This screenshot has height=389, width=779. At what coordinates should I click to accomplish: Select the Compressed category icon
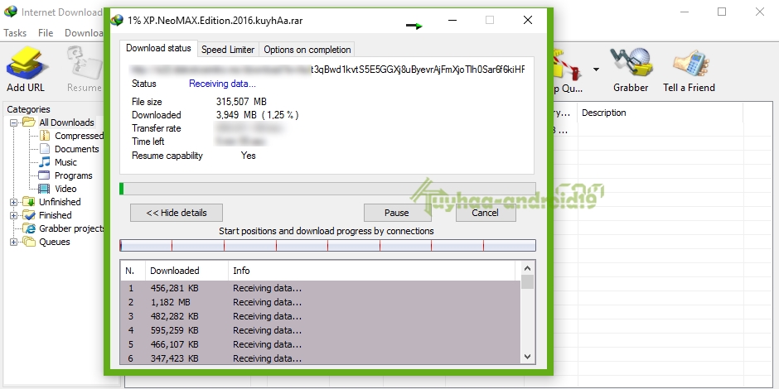pyautogui.click(x=45, y=136)
